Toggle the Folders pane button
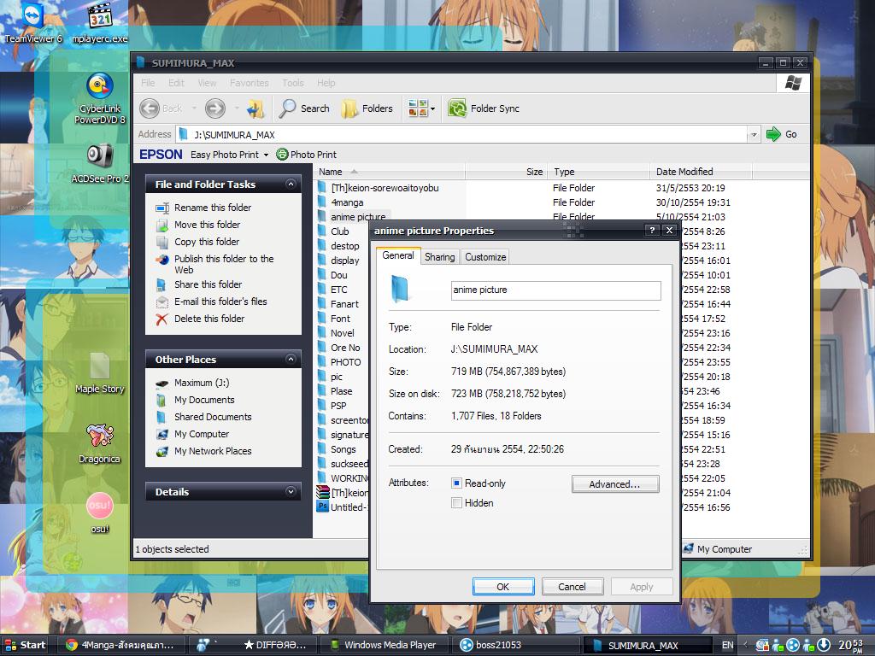Viewport: 875px width, 656px height. [x=367, y=108]
